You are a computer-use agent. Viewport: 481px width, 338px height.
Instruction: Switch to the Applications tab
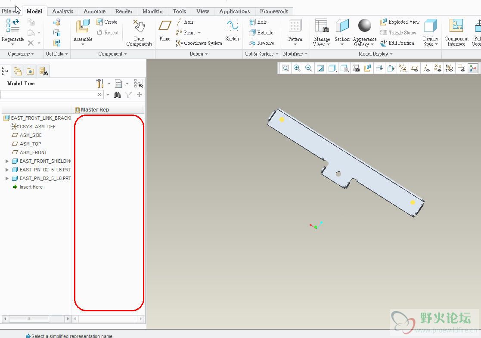[x=234, y=11]
